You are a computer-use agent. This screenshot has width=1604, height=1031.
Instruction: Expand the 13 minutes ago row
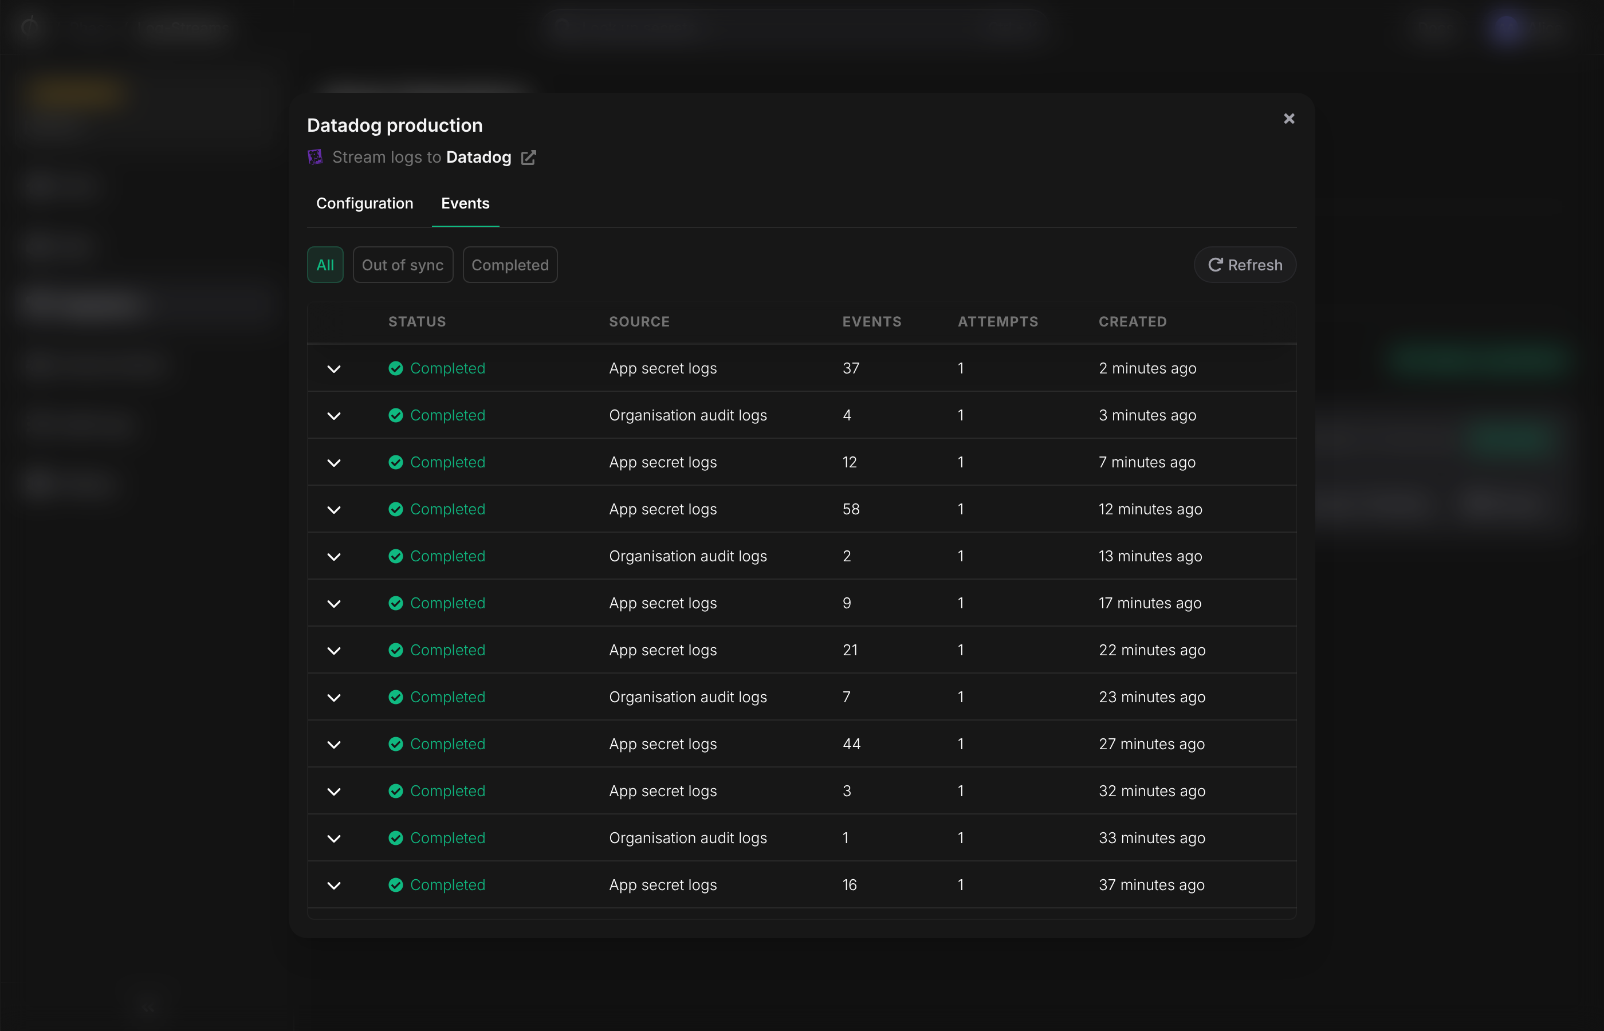pyautogui.click(x=334, y=556)
